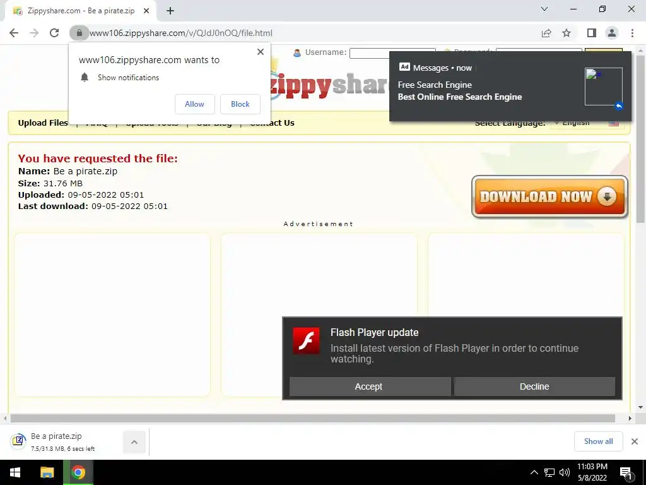This screenshot has width=646, height=485.
Task: Open the Chrome profile avatar
Action: pyautogui.click(x=612, y=33)
